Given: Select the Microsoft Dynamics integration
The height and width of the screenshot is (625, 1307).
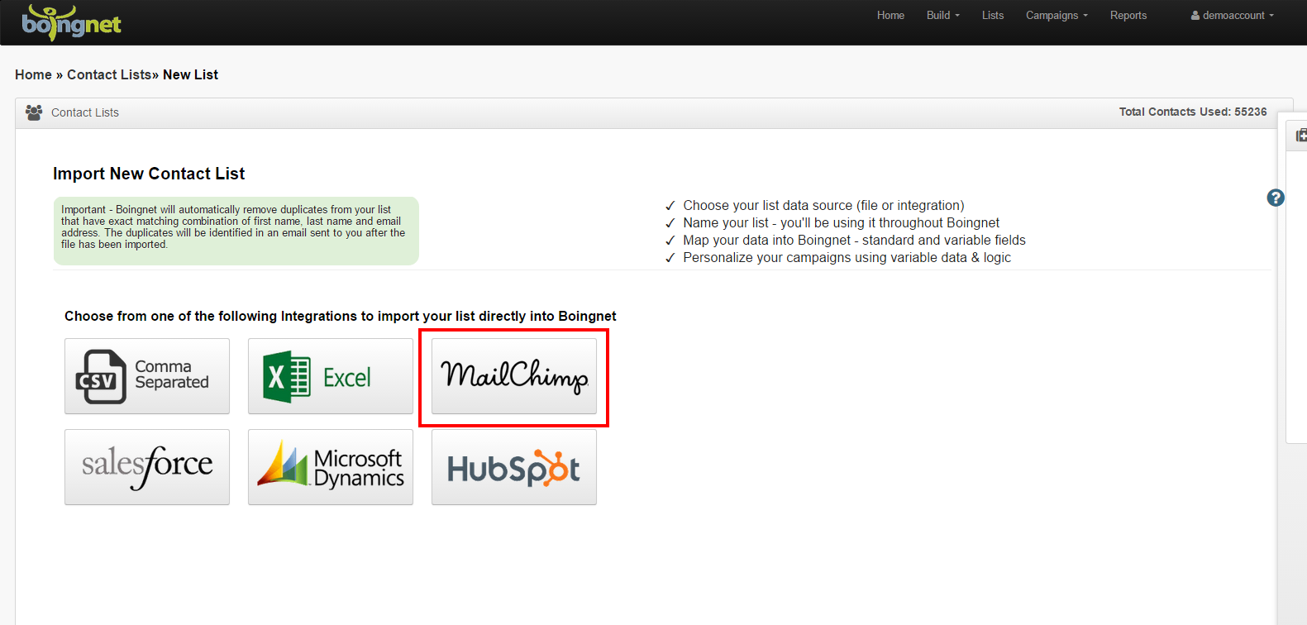Looking at the screenshot, I should (331, 467).
